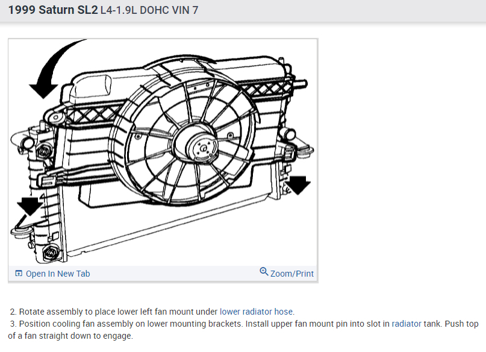Click the magnifier zoom icon

[264, 271]
